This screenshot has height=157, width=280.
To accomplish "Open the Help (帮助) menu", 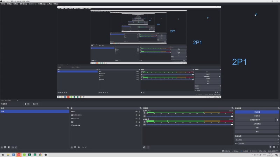I will point(56,4).
